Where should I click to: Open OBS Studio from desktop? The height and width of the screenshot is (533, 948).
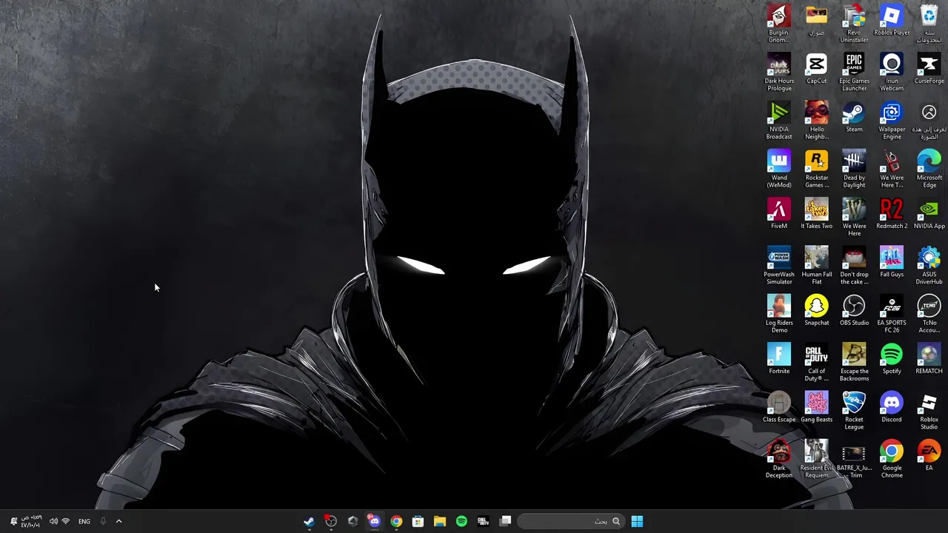coord(854,311)
